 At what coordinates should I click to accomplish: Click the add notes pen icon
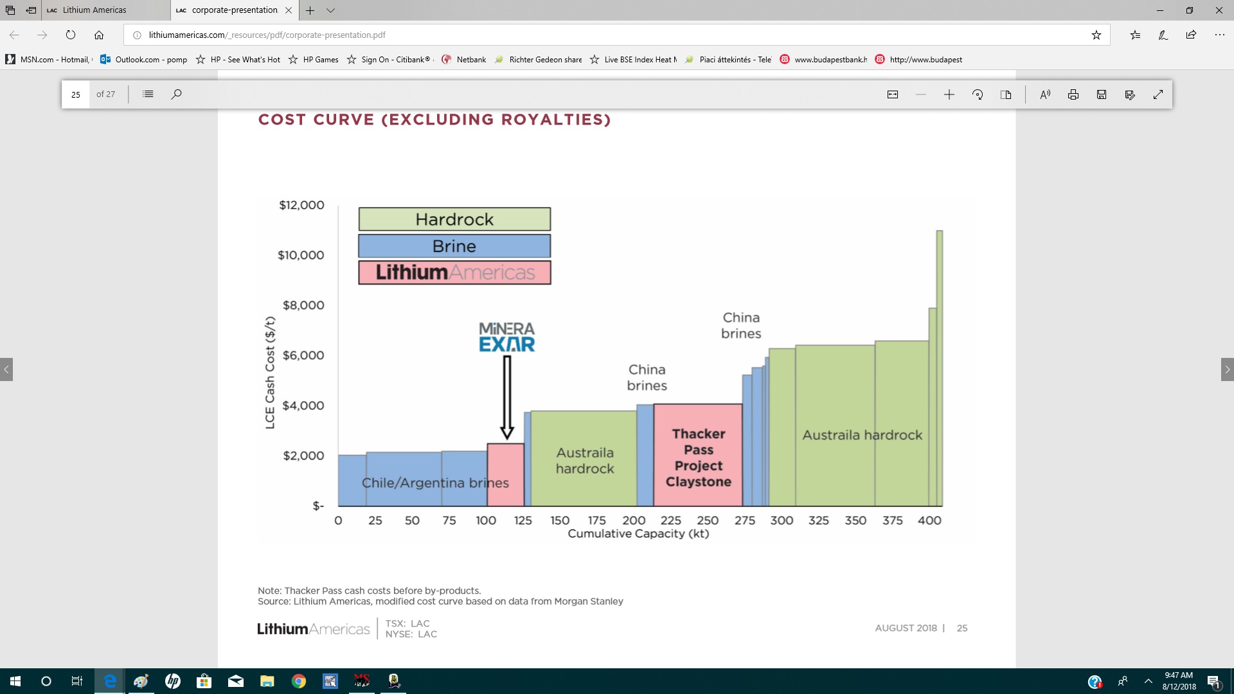(x=1163, y=35)
